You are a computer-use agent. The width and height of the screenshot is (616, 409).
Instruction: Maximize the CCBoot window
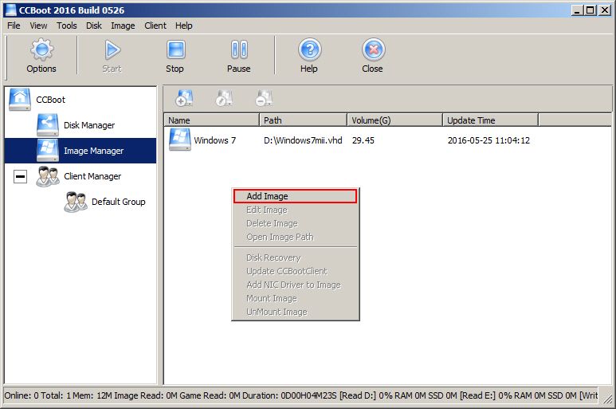tap(590, 10)
